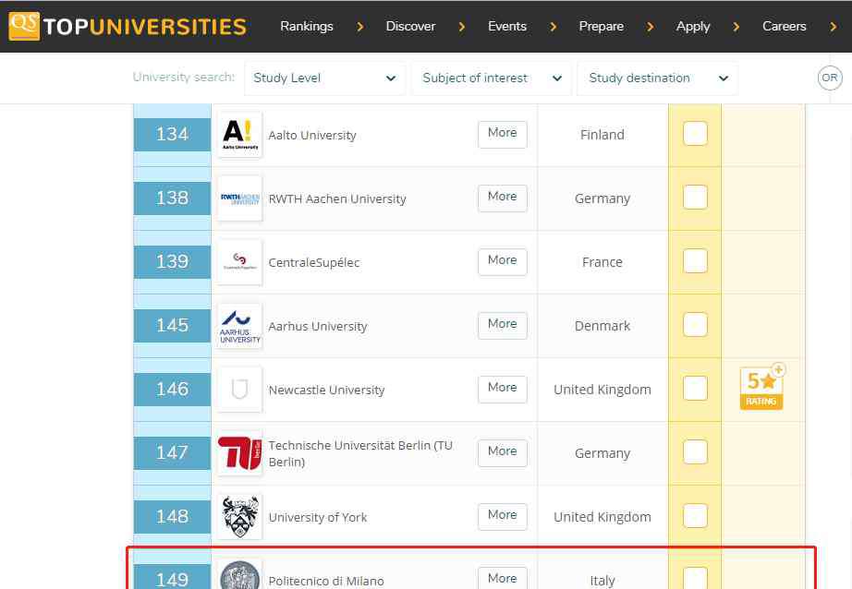
Task: Expand the chevron next to Rankings
Action: pyautogui.click(x=359, y=27)
